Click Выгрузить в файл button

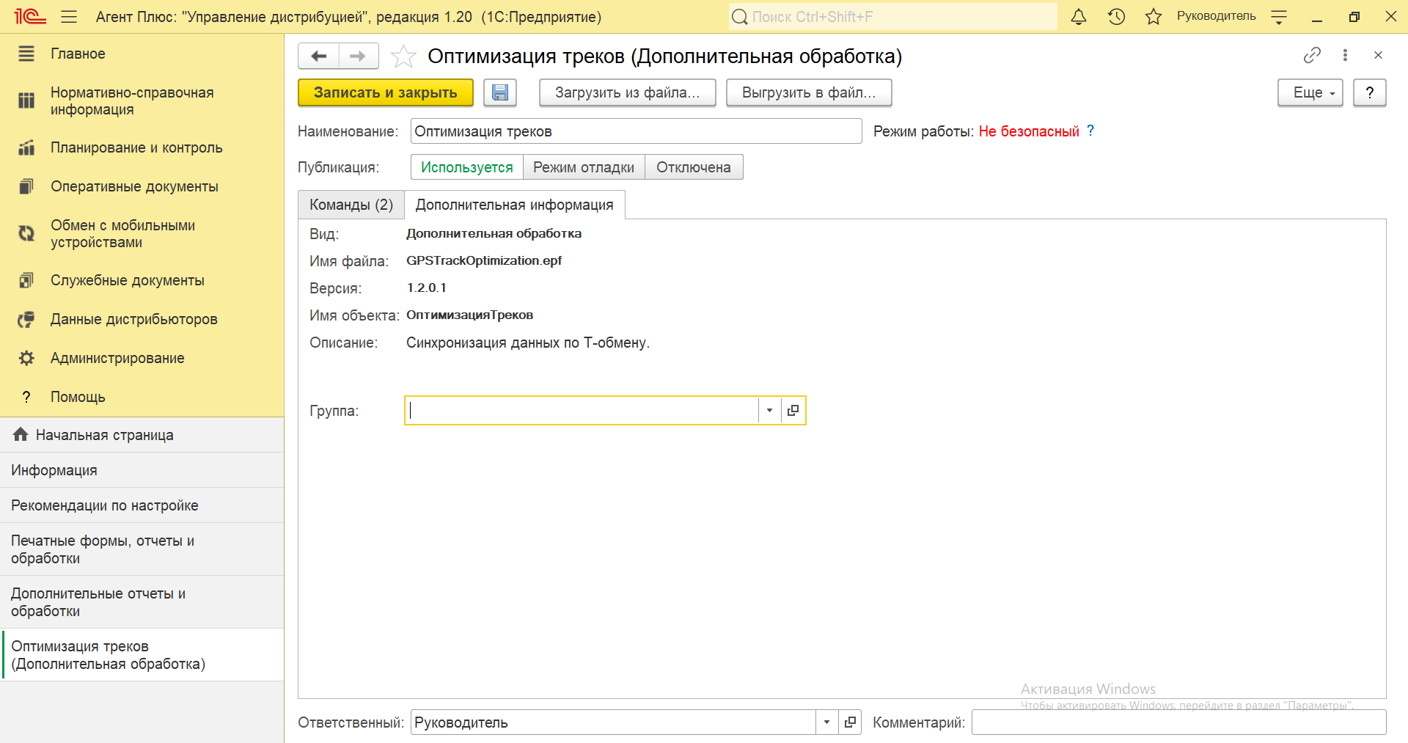coord(809,92)
